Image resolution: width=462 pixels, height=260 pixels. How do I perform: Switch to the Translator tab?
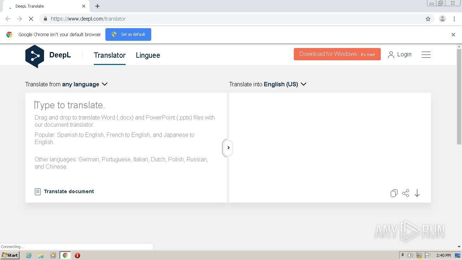(x=110, y=55)
